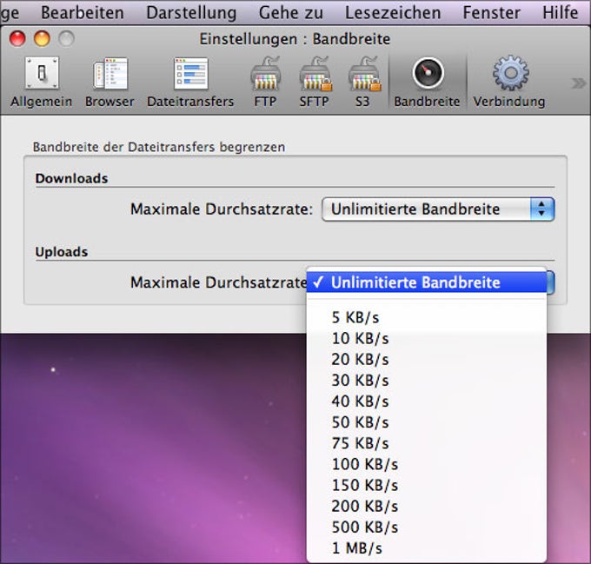Screen dimensions: 591x564
Task: Select 500 KB/s upload limit
Action: click(x=427, y=528)
